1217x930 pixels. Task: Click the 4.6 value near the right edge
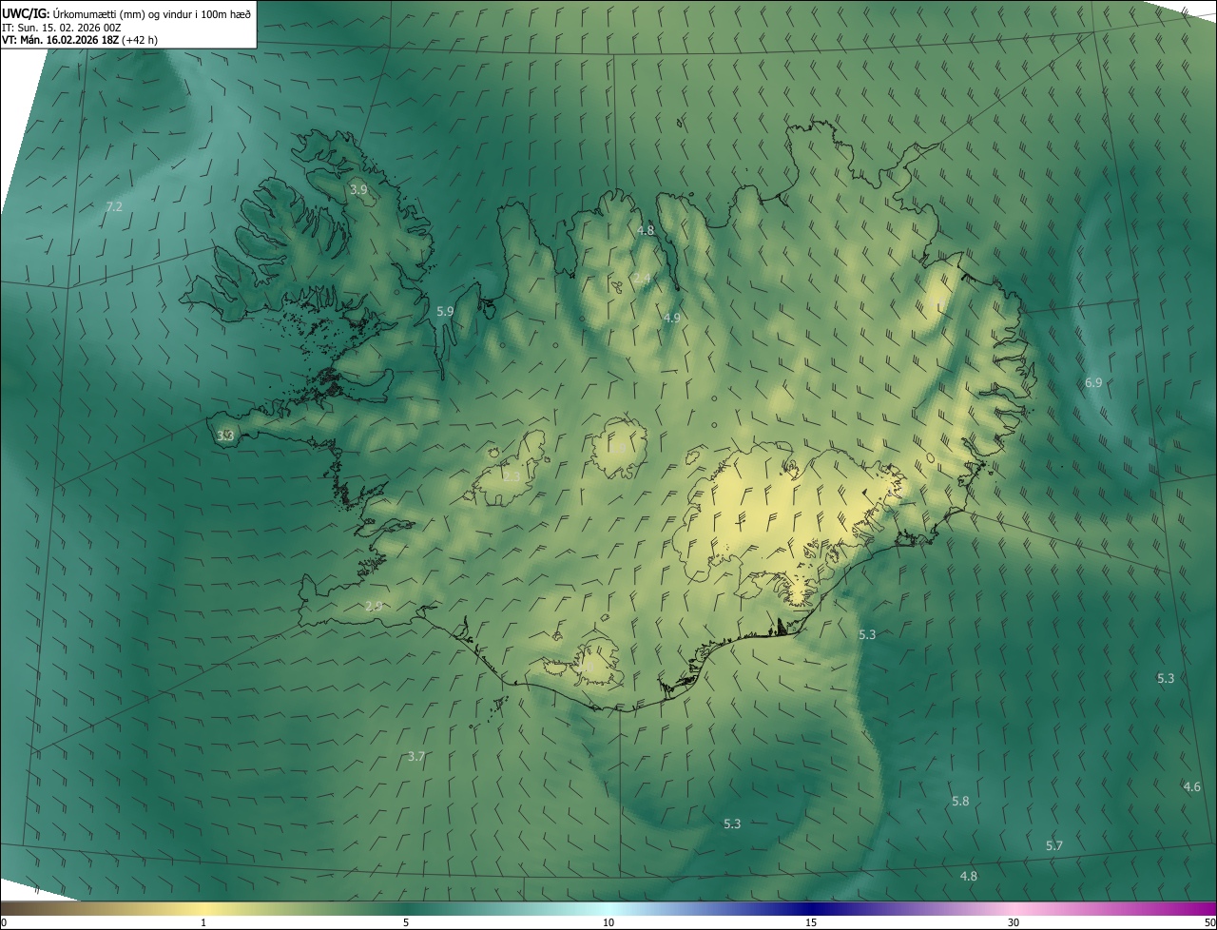(x=1192, y=786)
